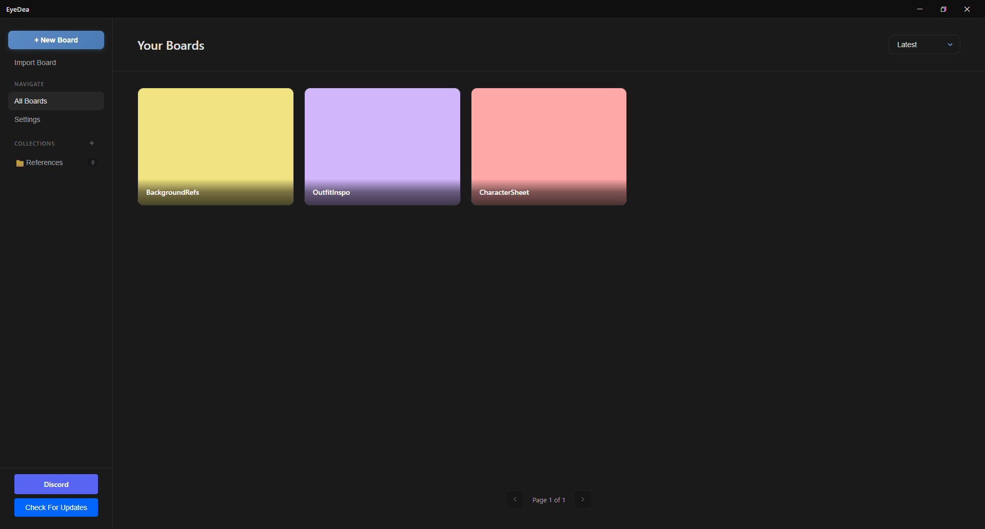
Task: Select All Boards in the sidebar
Action: 31,101
